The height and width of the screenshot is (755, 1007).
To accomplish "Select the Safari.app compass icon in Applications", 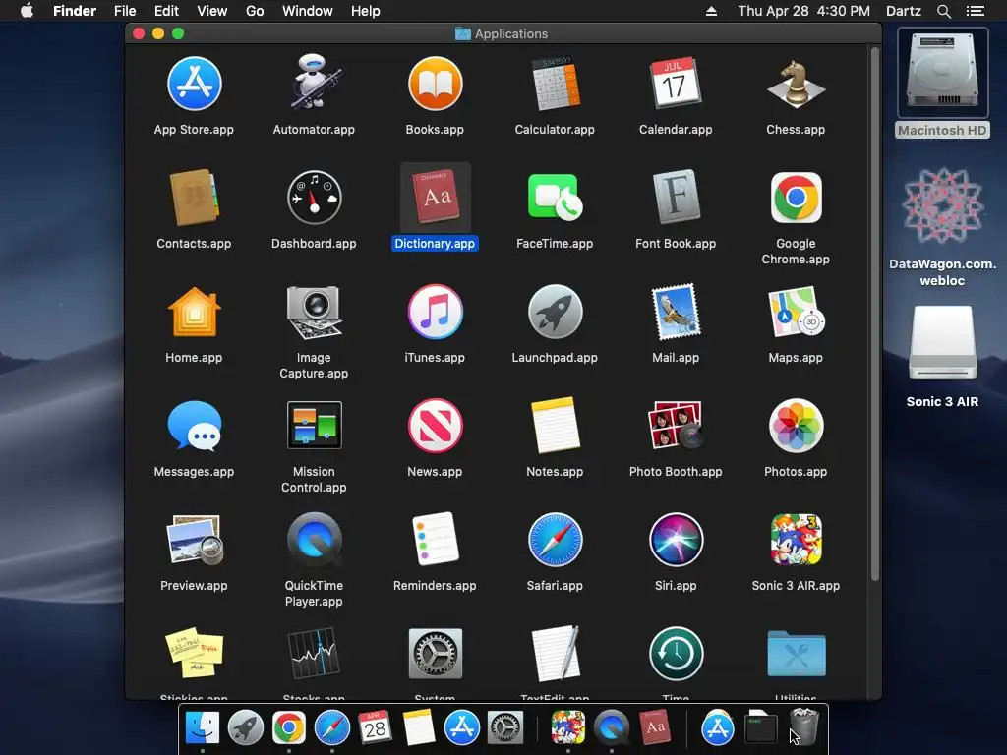I will pyautogui.click(x=555, y=540).
